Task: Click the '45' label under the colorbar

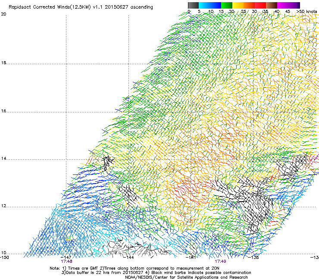Action: 288,12
